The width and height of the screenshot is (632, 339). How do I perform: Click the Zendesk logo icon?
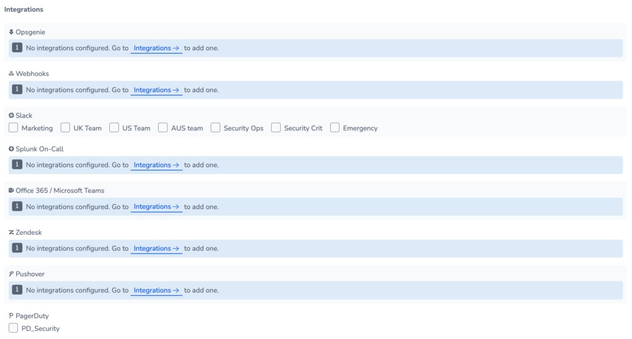(11, 232)
